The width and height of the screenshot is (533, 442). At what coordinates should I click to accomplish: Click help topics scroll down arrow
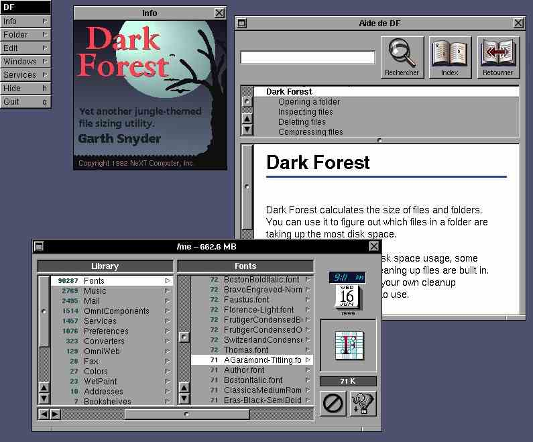pos(247,129)
